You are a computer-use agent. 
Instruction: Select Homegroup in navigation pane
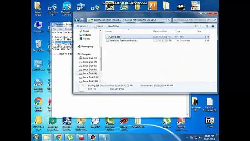point(86,46)
